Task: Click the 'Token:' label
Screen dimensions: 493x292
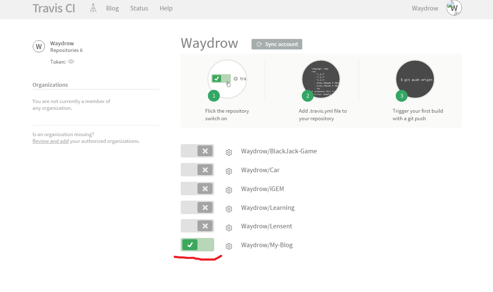Action: point(58,62)
